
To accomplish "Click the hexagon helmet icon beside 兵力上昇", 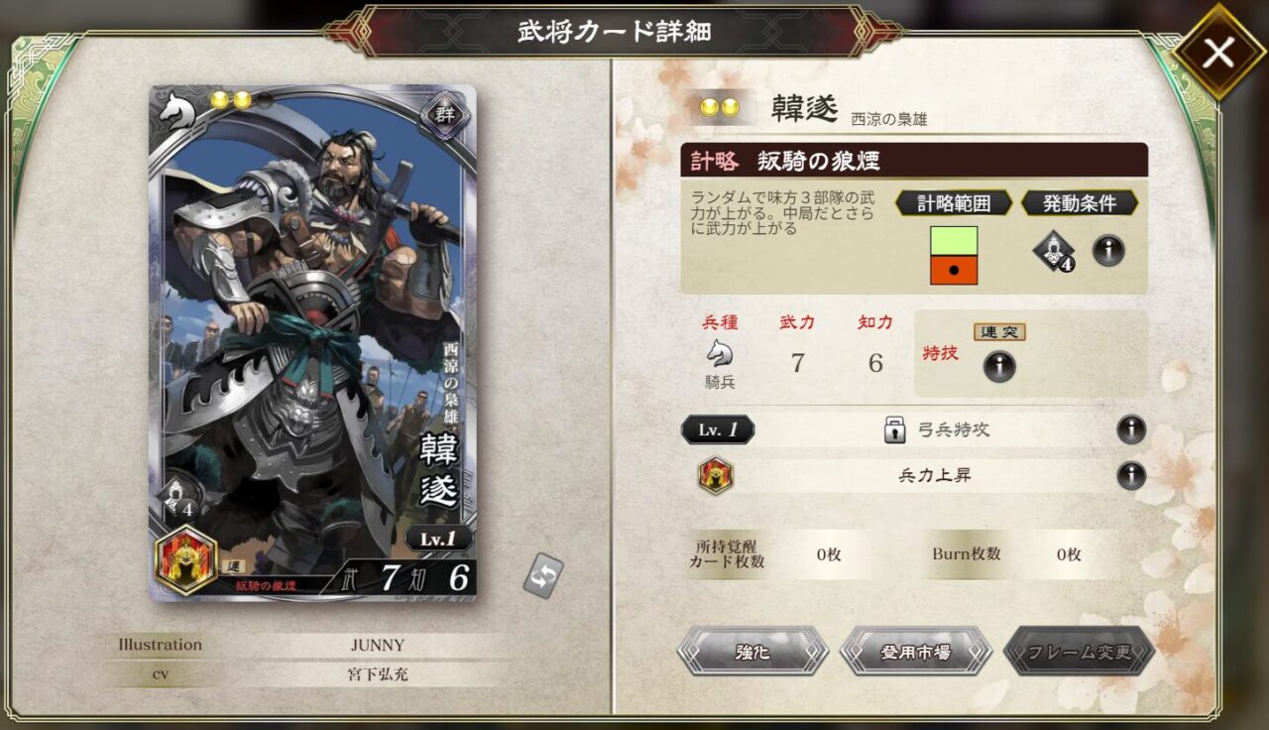I will coord(715,476).
